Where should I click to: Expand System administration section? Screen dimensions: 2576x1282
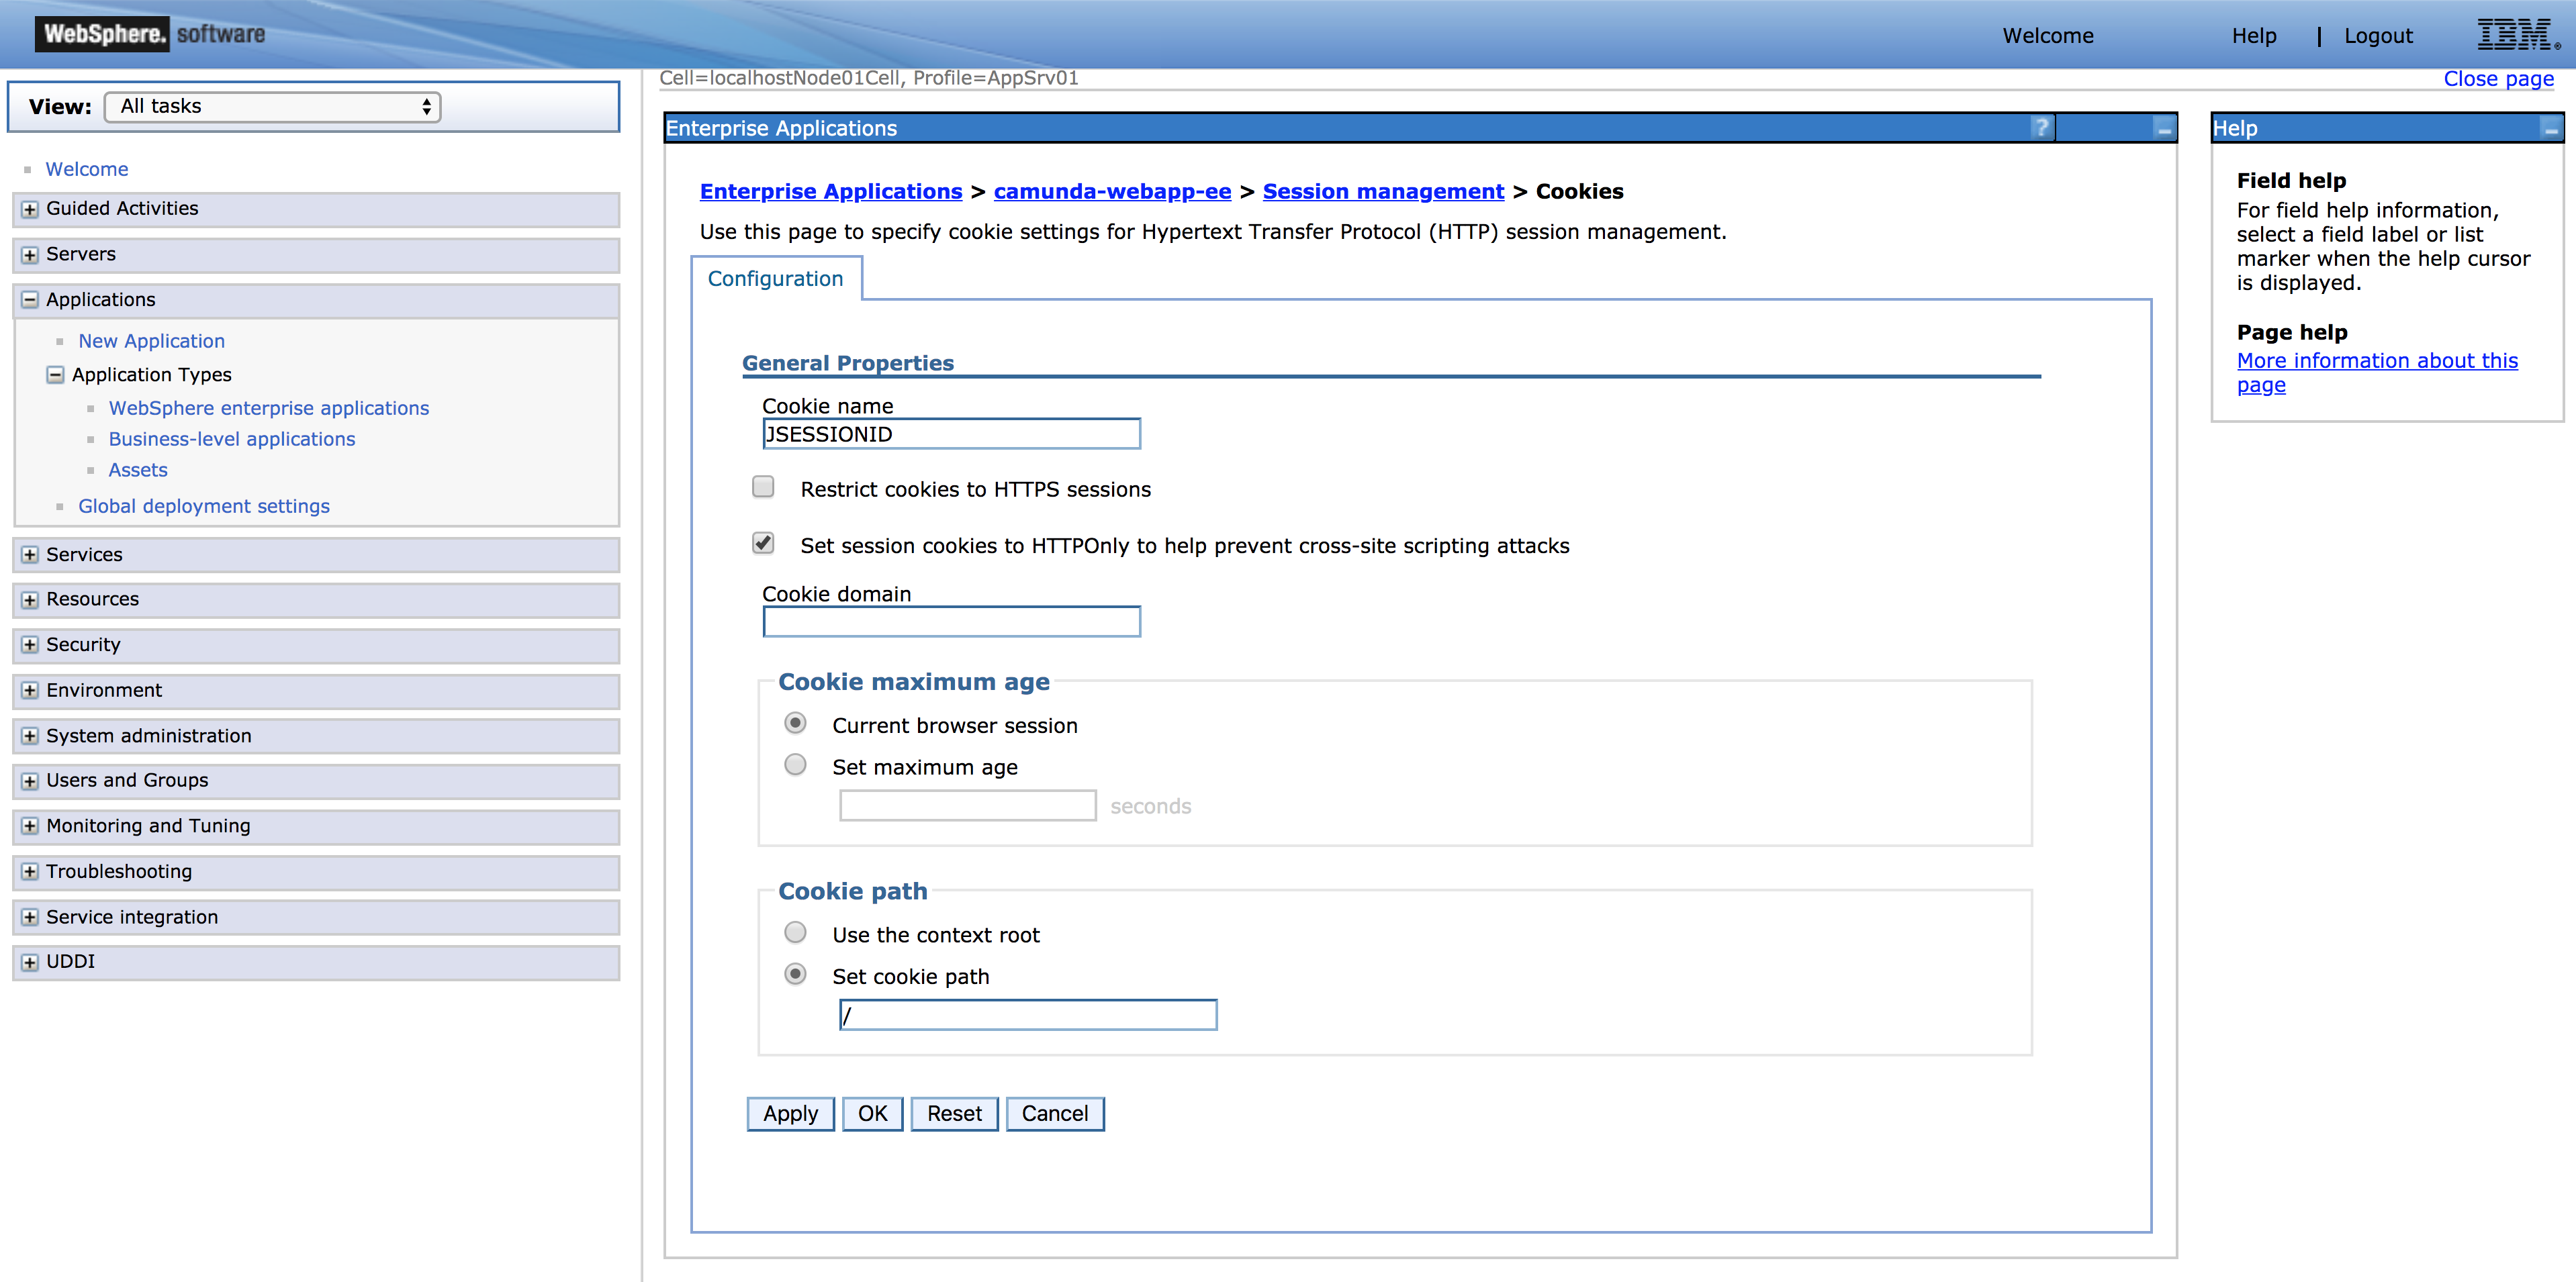click(x=30, y=736)
